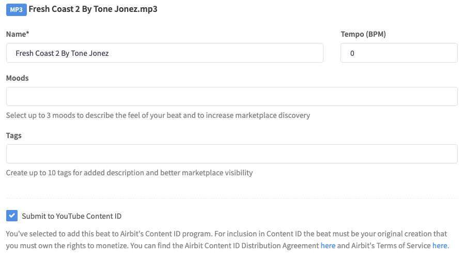Focus the Name input field
464x256 pixels.
pyautogui.click(x=164, y=53)
